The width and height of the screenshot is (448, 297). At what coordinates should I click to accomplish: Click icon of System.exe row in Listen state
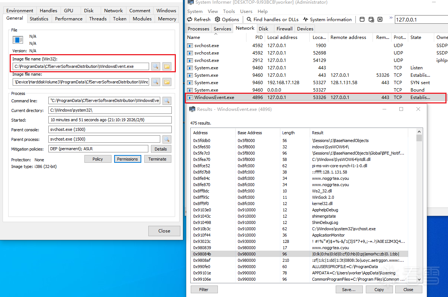[190, 68]
